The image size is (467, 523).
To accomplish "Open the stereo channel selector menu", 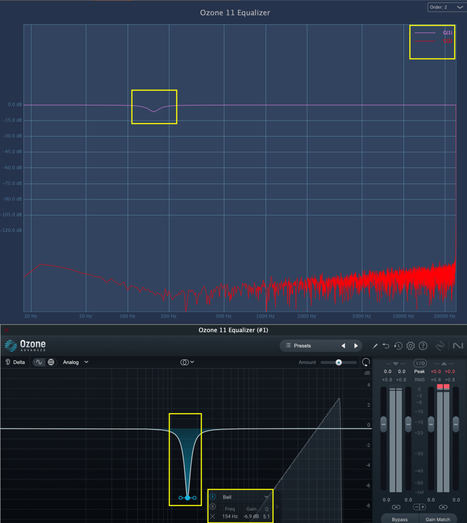I will click(x=187, y=362).
